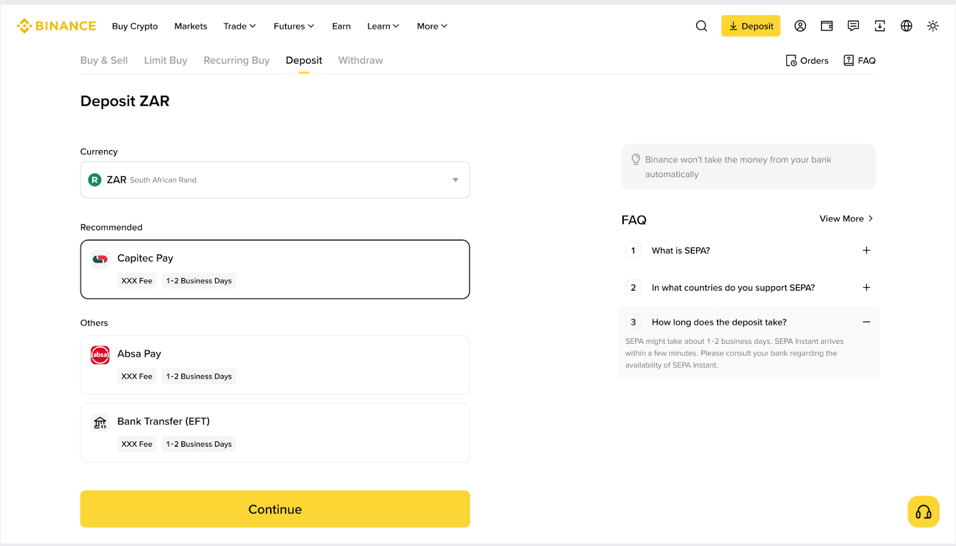Click the yellow Continue button

(x=275, y=509)
